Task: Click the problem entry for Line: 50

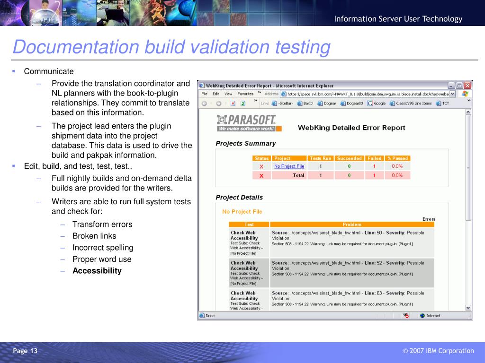Action: (352, 242)
